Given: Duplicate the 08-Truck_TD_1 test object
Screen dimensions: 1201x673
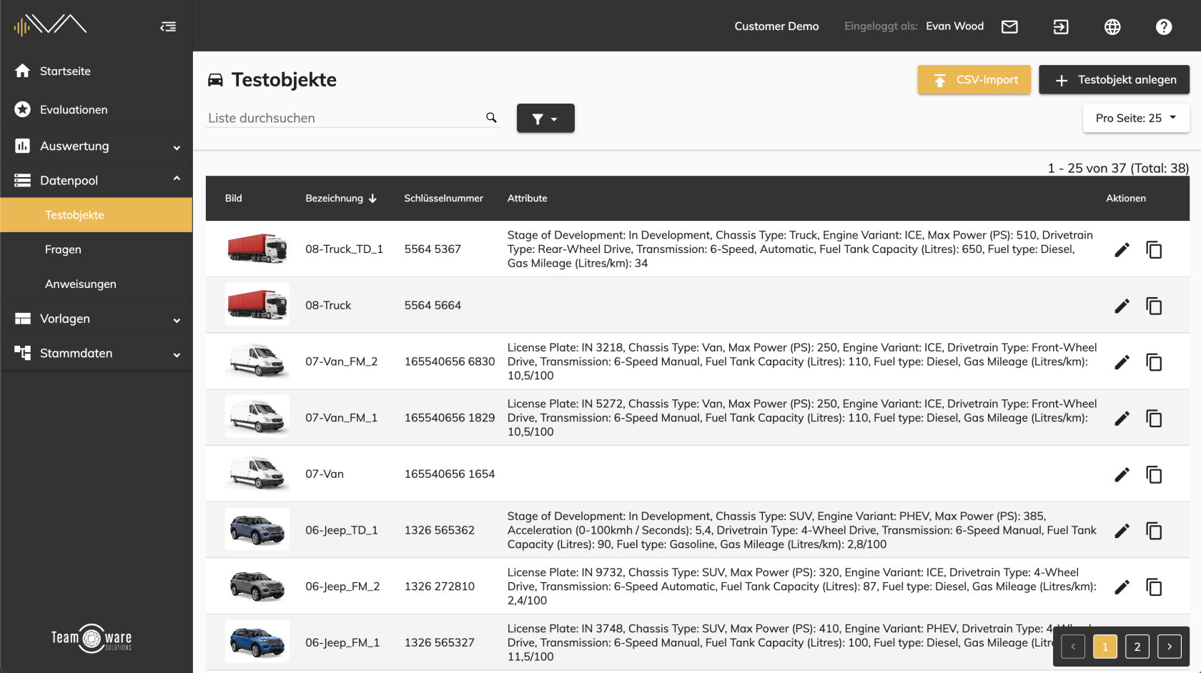Looking at the screenshot, I should coord(1154,249).
